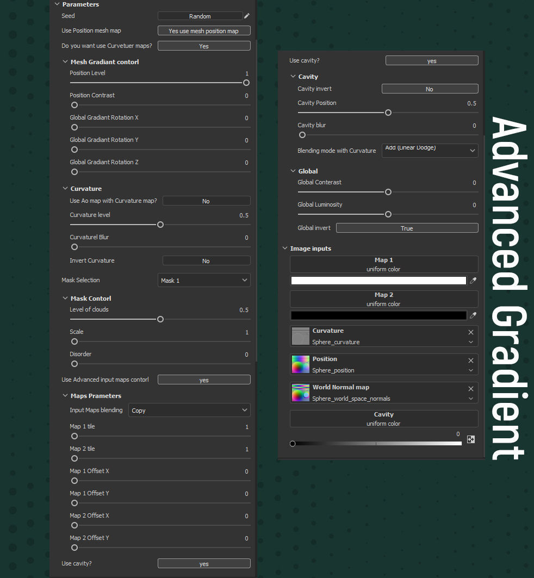Click the Cavity Position slider handle

click(x=388, y=113)
